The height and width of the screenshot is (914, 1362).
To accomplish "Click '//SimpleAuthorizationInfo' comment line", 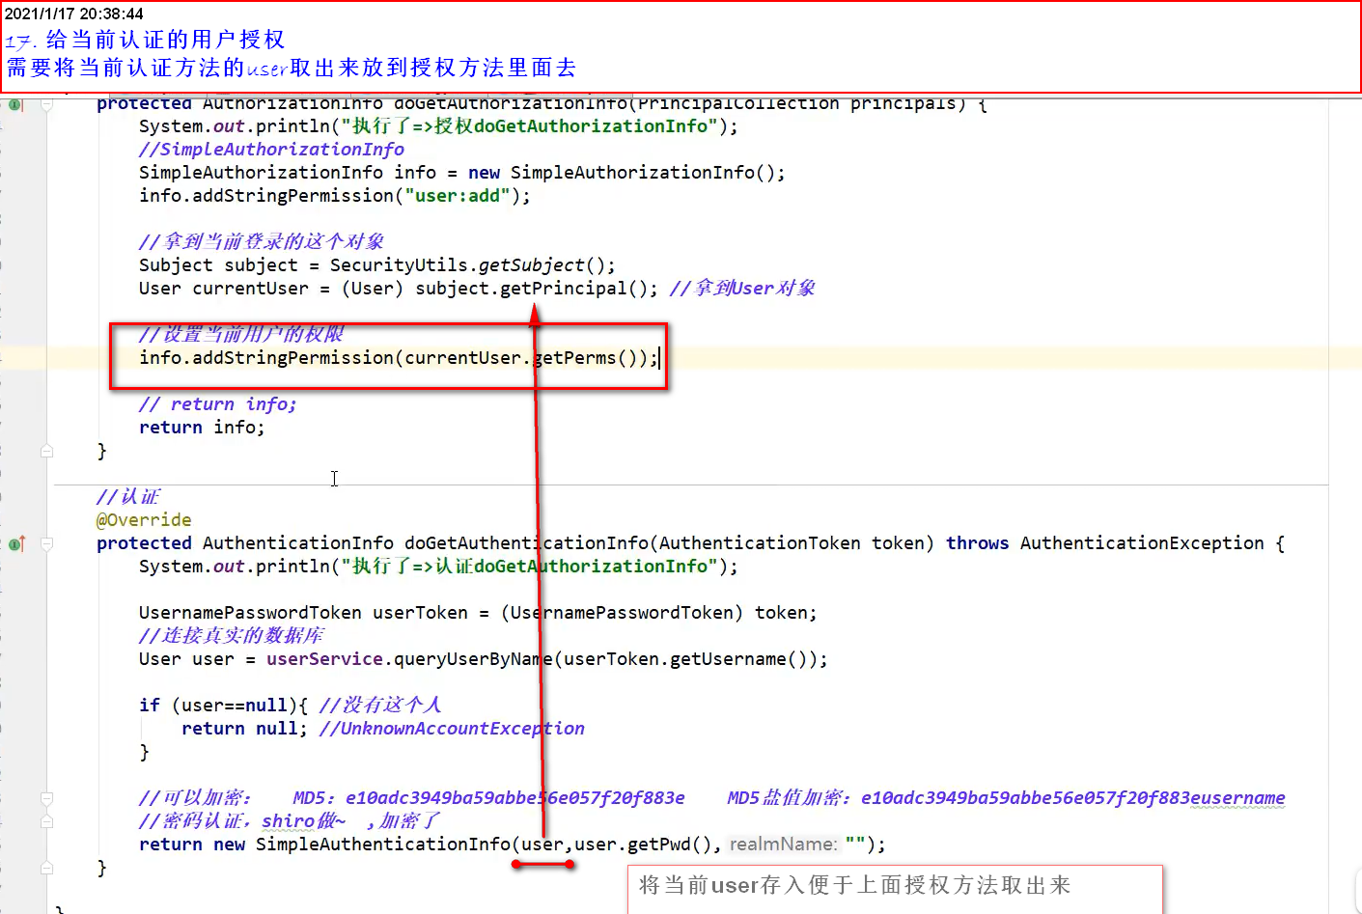I will pos(271,150).
